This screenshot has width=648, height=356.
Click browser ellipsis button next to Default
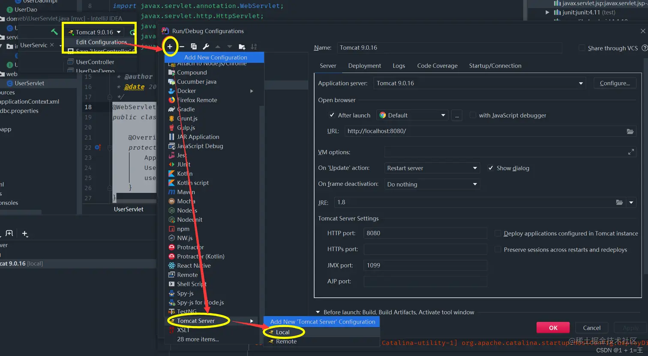pyautogui.click(x=457, y=116)
